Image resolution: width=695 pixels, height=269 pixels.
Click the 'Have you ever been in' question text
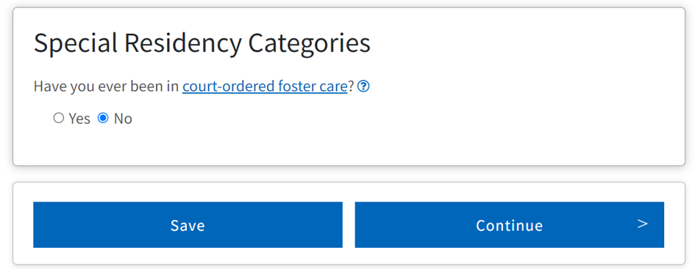click(x=106, y=86)
